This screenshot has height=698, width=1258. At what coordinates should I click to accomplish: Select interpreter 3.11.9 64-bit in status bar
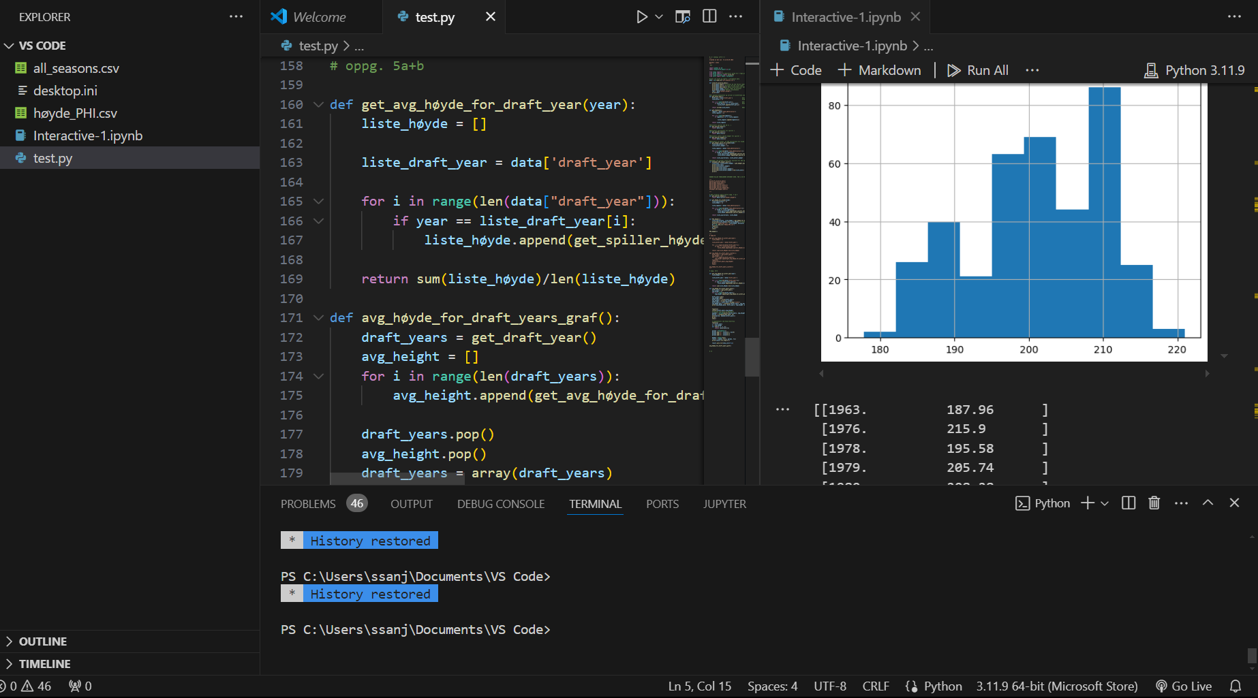coord(1057,686)
